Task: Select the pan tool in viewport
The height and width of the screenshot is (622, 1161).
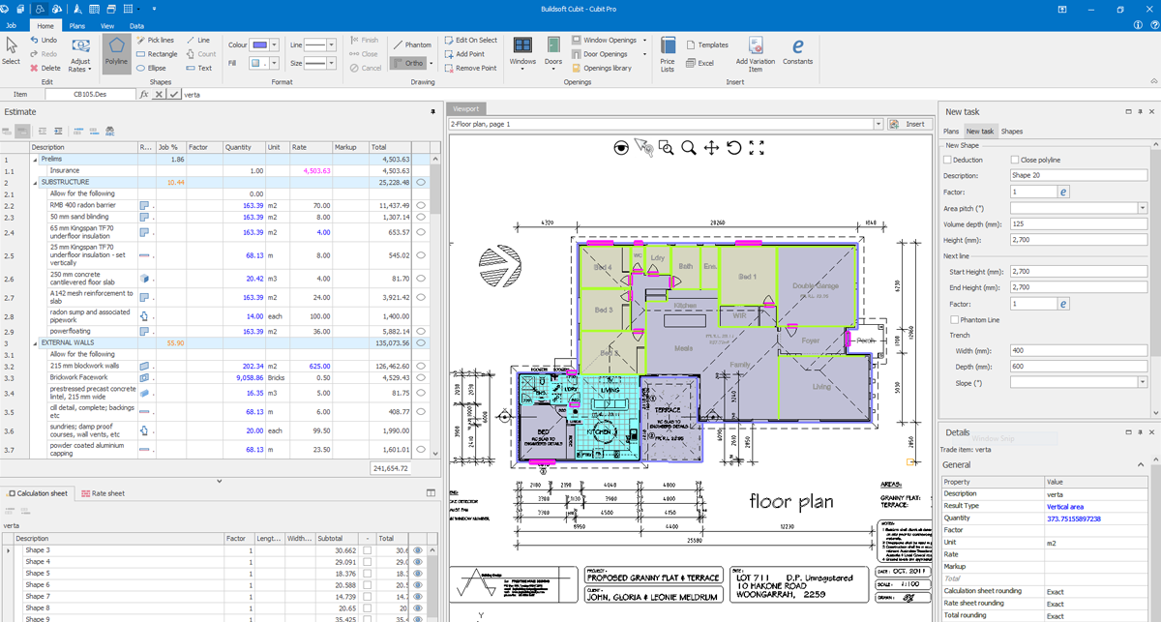Action: [x=711, y=147]
